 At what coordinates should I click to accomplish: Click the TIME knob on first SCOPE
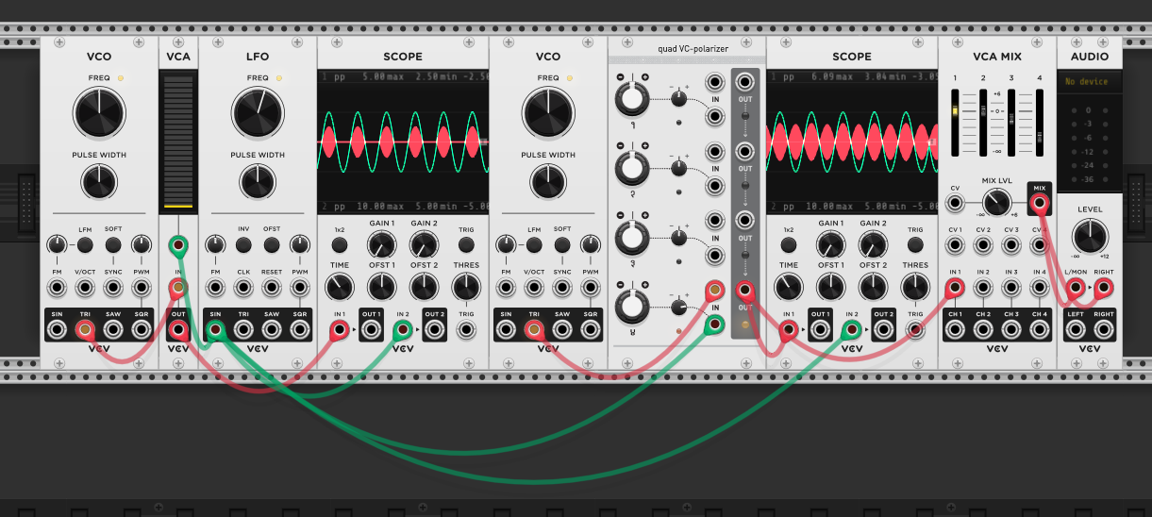click(x=339, y=288)
